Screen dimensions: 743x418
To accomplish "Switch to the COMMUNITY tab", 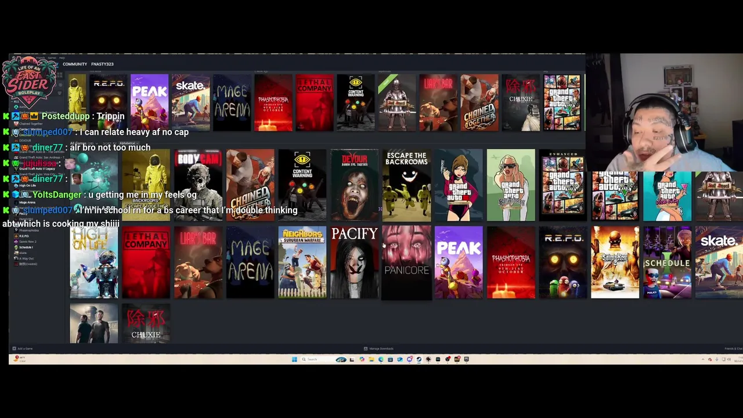I will (75, 64).
